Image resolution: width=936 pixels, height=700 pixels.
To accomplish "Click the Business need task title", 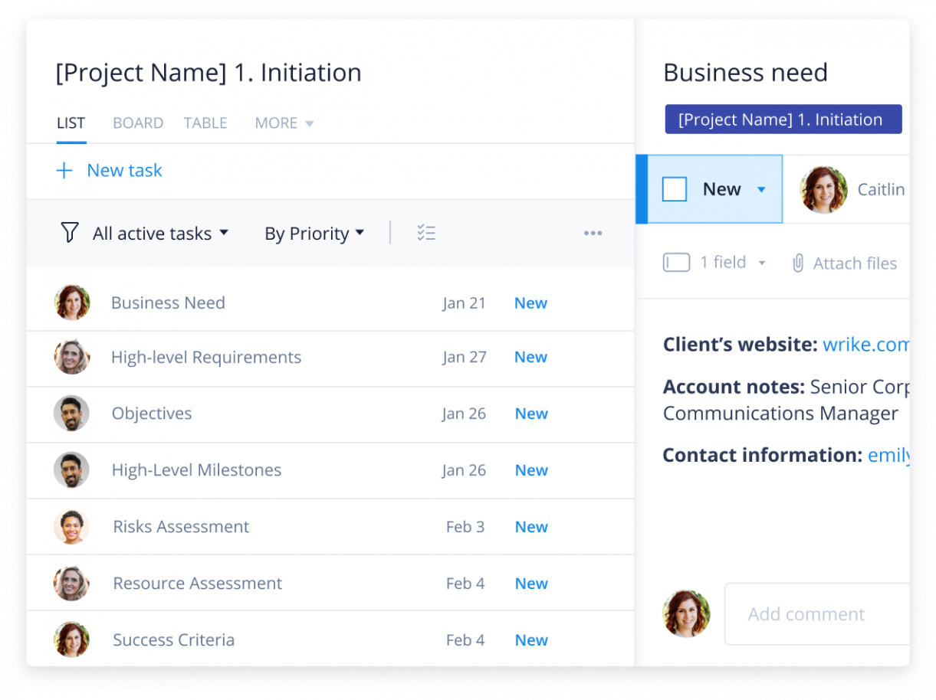I will coord(745,73).
